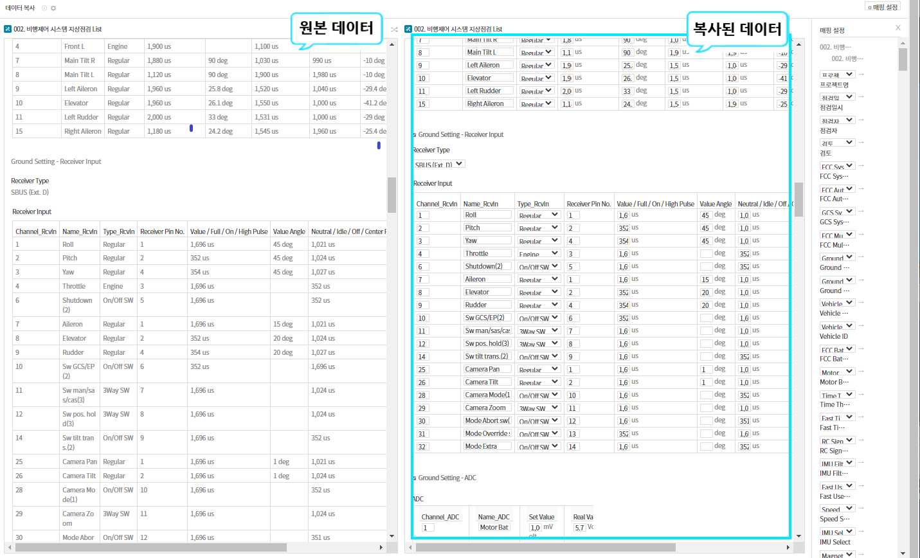Open Type dropdown for Throttle row in copied data
This screenshot has height=558, width=920.
coord(539,254)
